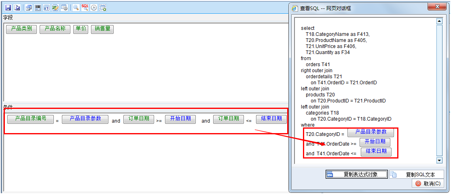Click the SQL dialog scroll up arrow
This screenshot has width=451, height=194.
point(439,21)
